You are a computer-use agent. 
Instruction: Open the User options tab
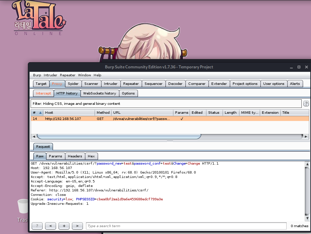(274, 83)
